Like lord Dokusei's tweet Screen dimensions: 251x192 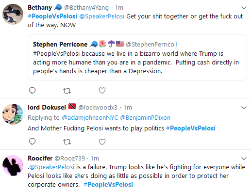click(102, 142)
